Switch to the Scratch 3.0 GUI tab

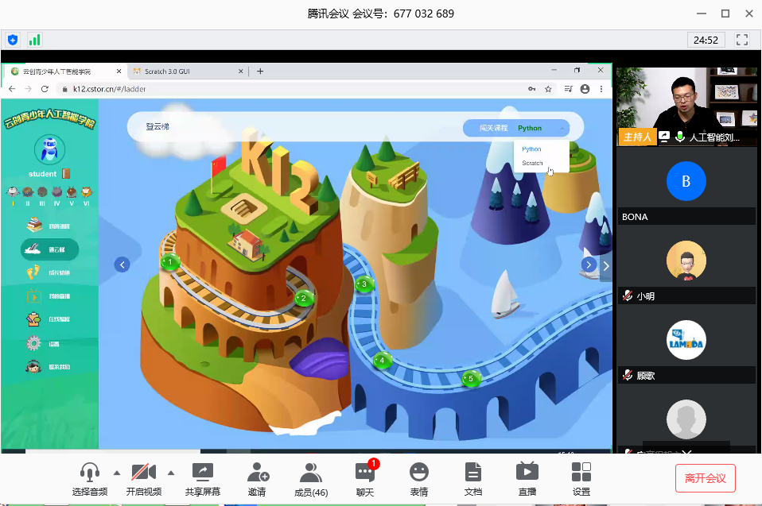(x=185, y=71)
